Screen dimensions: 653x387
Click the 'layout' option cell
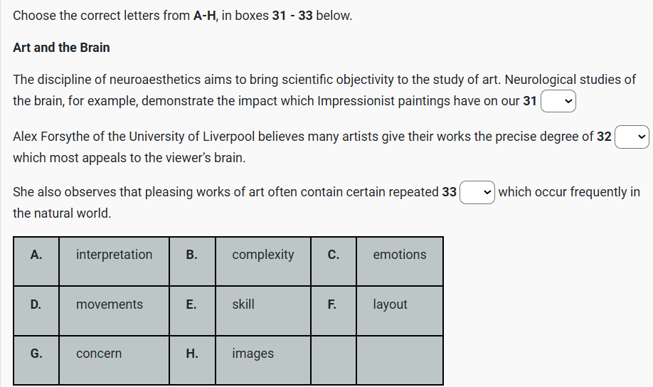click(x=390, y=304)
